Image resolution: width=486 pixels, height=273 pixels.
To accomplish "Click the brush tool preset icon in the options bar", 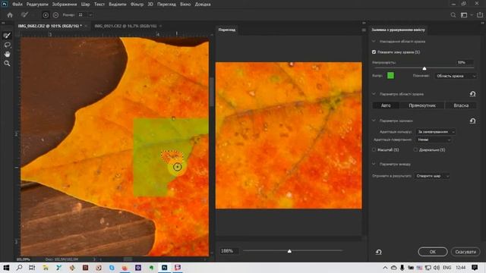I will pyautogui.click(x=24, y=15).
